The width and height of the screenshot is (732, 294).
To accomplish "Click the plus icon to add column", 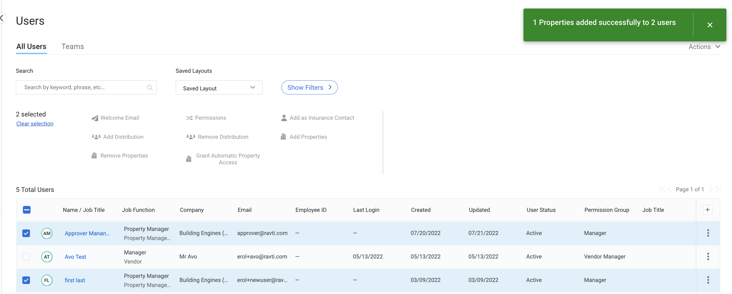I will pos(707,210).
